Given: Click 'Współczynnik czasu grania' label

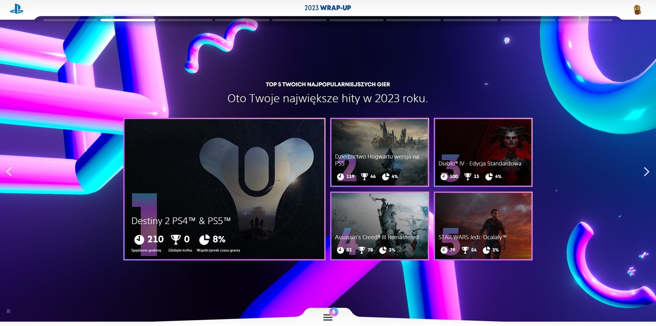Looking at the screenshot, I should point(218,250).
